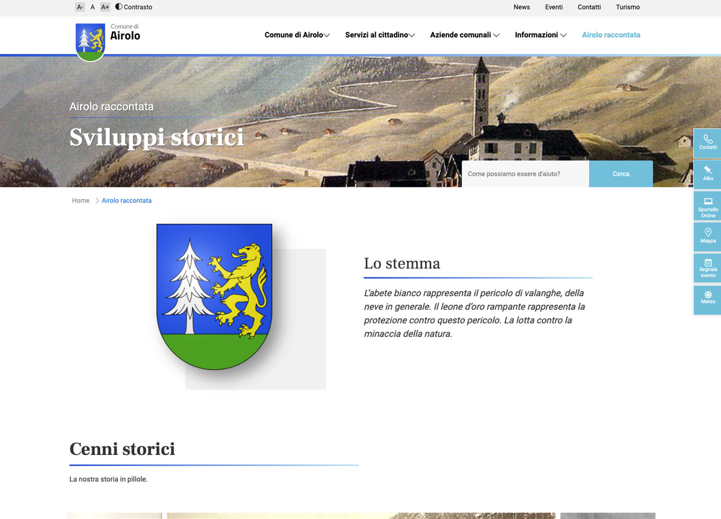
Task: Click the 'Airolo' site title text
Action: (125, 36)
